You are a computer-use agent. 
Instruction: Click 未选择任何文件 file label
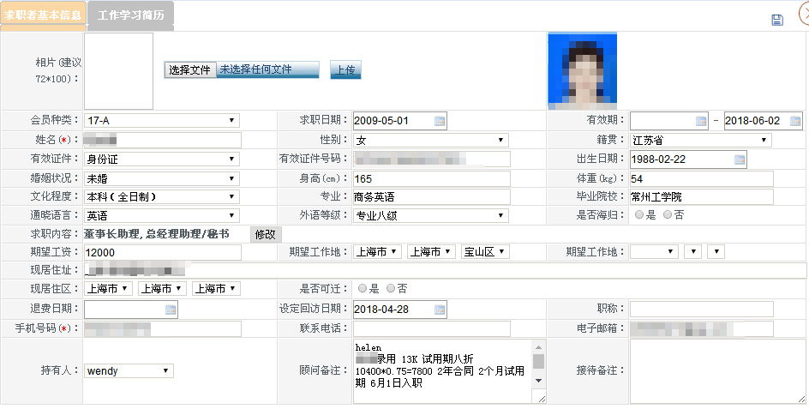tap(255, 69)
